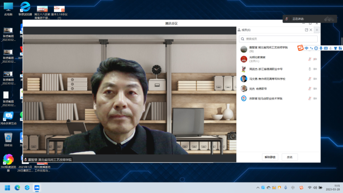Toggle microphone of host 光明社教育家
Screen dimensions: 343x193
click(x=310, y=59)
